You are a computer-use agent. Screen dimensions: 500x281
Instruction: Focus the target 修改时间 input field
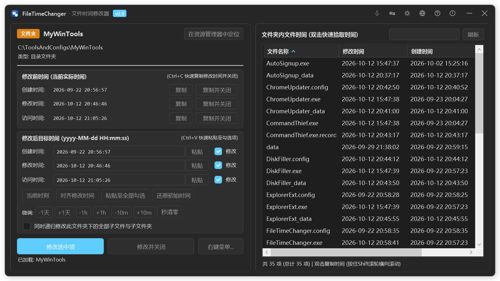[119, 166]
